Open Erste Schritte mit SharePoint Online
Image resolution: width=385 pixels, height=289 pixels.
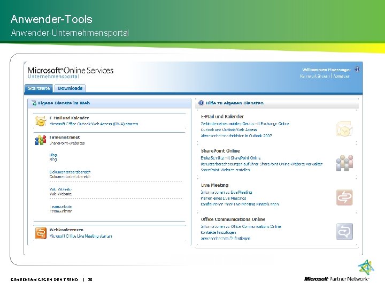(x=230, y=158)
